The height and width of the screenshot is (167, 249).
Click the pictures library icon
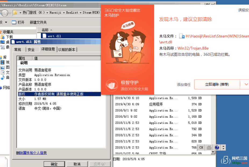pyautogui.click(x=2, y=68)
